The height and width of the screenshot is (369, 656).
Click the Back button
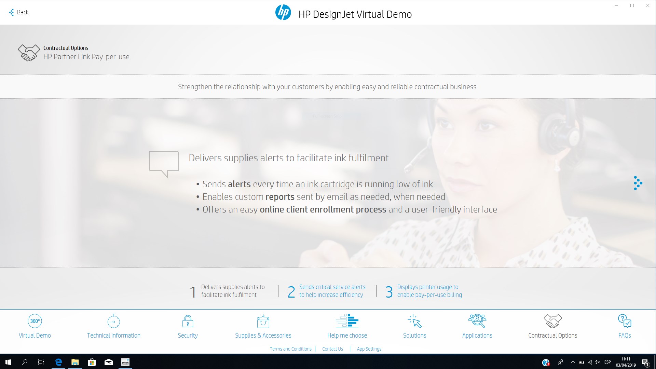tap(19, 12)
